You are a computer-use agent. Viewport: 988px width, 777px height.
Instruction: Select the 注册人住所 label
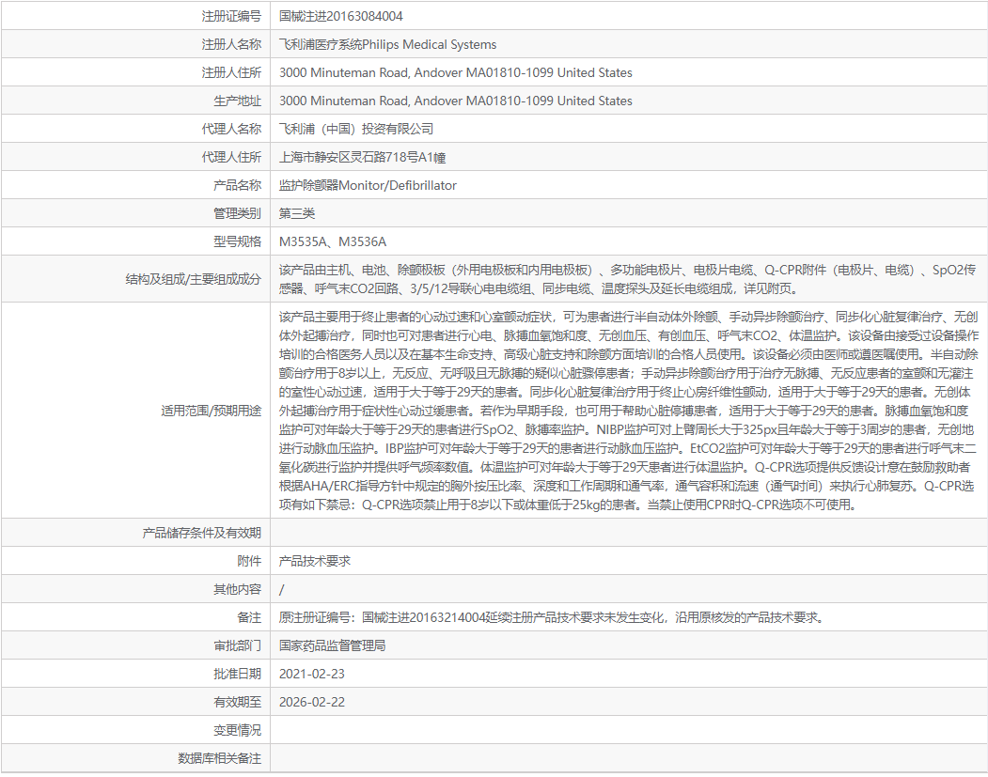230,73
